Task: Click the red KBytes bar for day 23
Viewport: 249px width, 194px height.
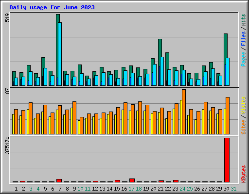Action: pos(176,181)
